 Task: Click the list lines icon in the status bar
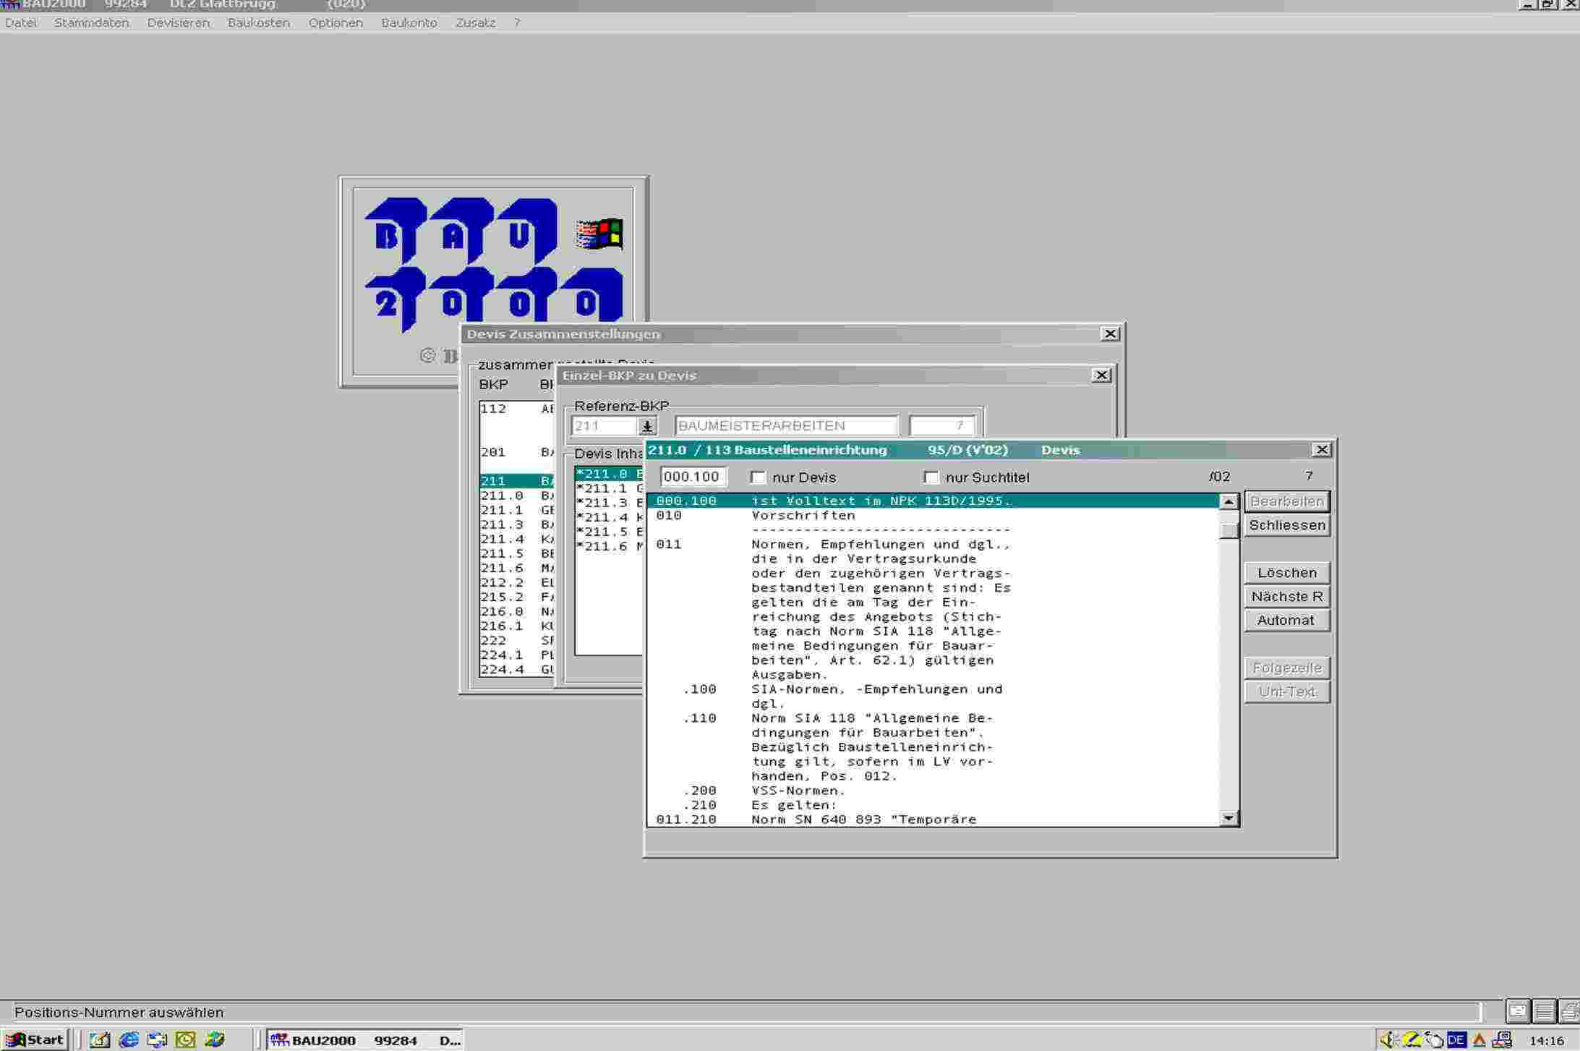(1544, 1010)
